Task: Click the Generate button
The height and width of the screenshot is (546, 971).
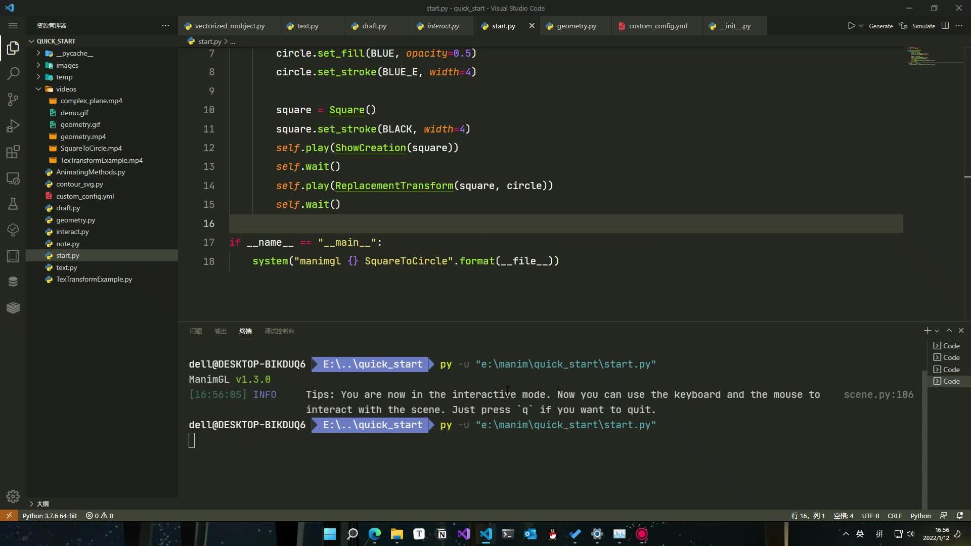Action: point(880,26)
